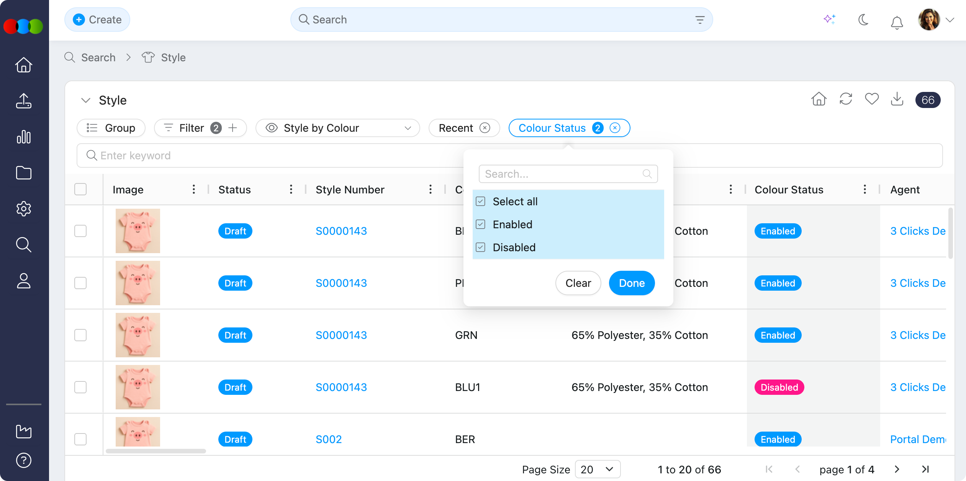Uncheck the Disabled checkbox in filter popup
The image size is (966, 481).
[481, 247]
